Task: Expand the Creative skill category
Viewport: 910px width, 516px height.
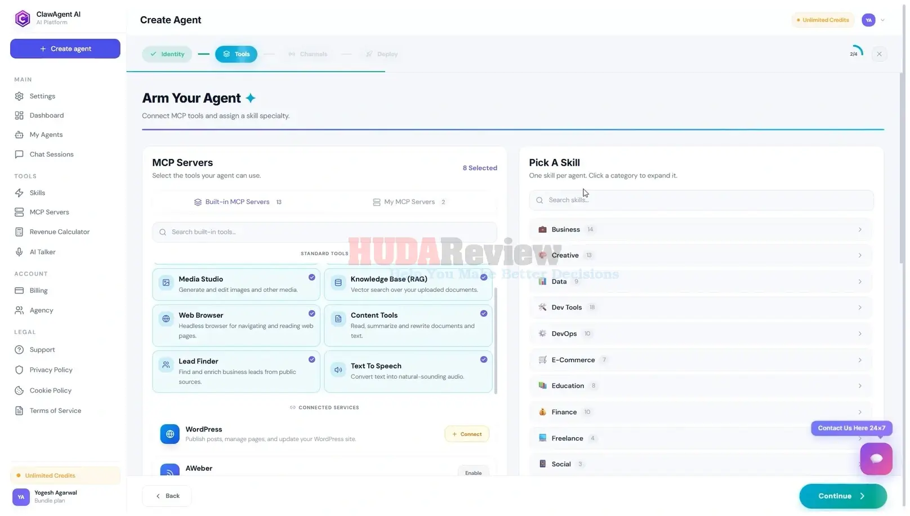Action: click(701, 256)
